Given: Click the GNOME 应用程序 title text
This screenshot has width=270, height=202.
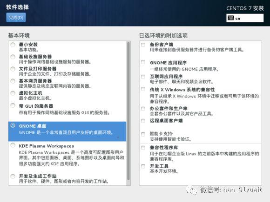Looking at the screenshot, I should coord(168,63).
